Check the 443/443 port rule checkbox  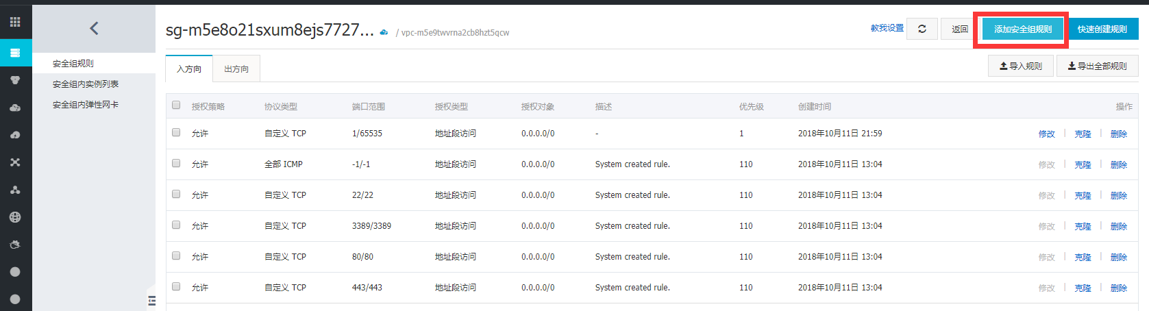[x=176, y=286]
